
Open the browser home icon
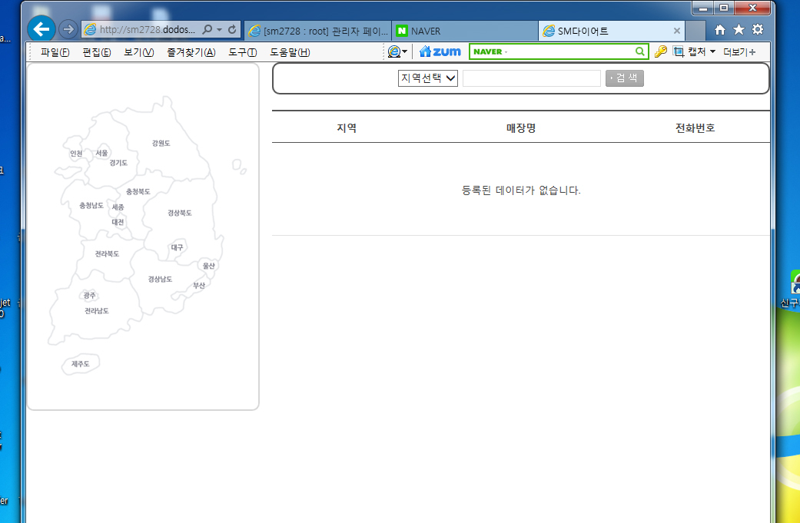tap(720, 30)
